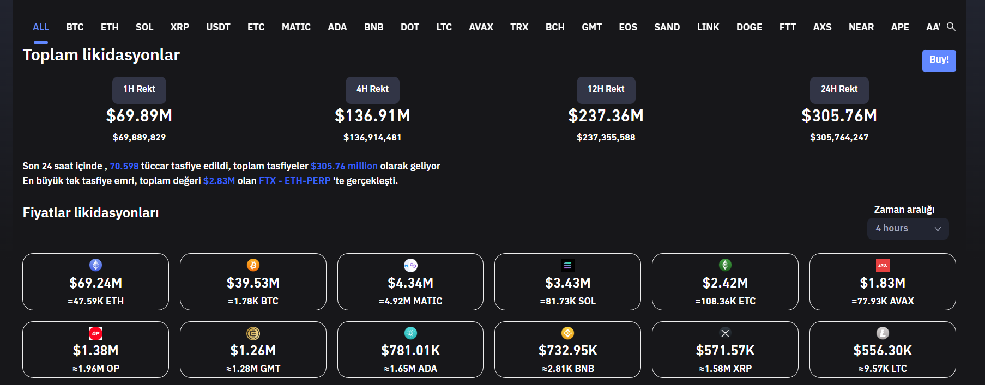This screenshot has height=385, width=985.
Task: Click the BNB coin icon
Action: click(x=567, y=333)
